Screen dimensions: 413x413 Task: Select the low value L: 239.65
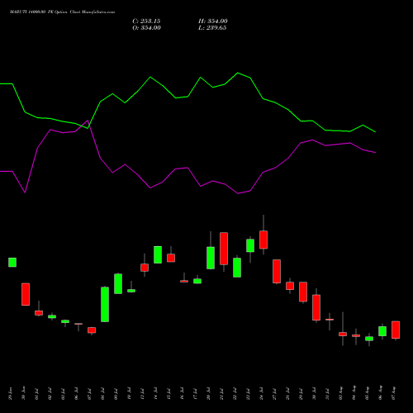coord(212,28)
